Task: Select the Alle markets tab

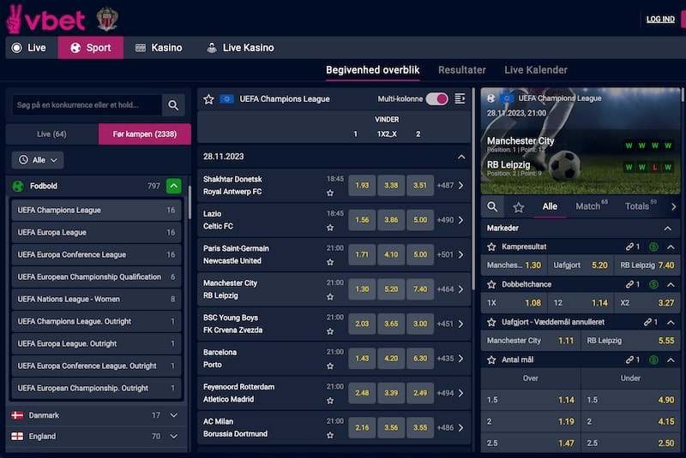Action: pos(550,206)
